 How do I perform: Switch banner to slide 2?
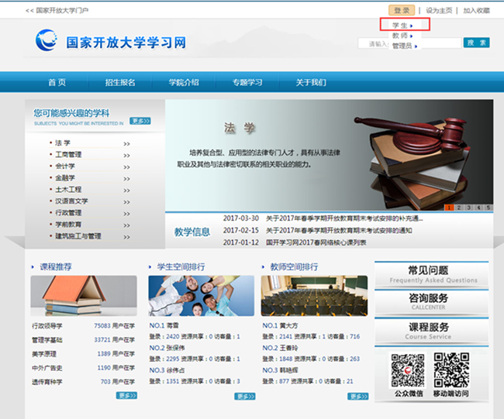coord(459,208)
